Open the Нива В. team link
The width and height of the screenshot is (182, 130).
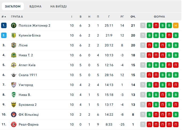tap(25, 95)
